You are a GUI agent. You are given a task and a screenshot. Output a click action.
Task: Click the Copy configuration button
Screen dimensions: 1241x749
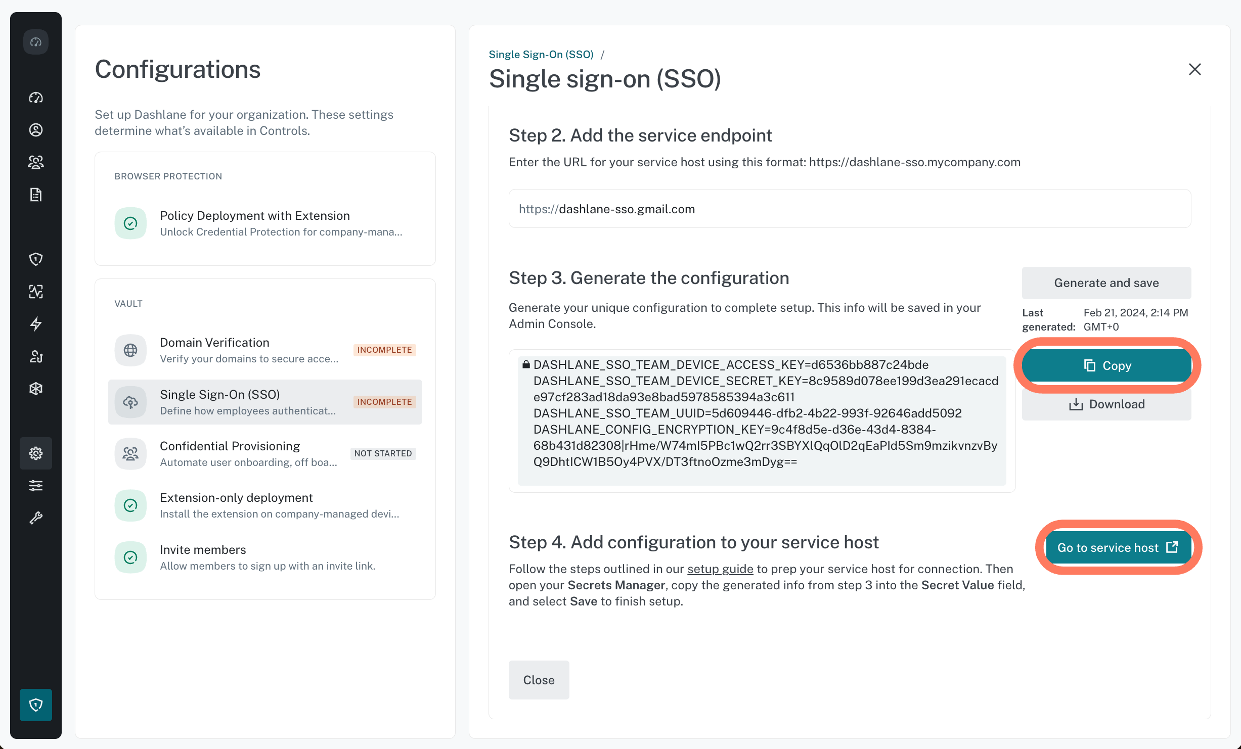pos(1106,365)
